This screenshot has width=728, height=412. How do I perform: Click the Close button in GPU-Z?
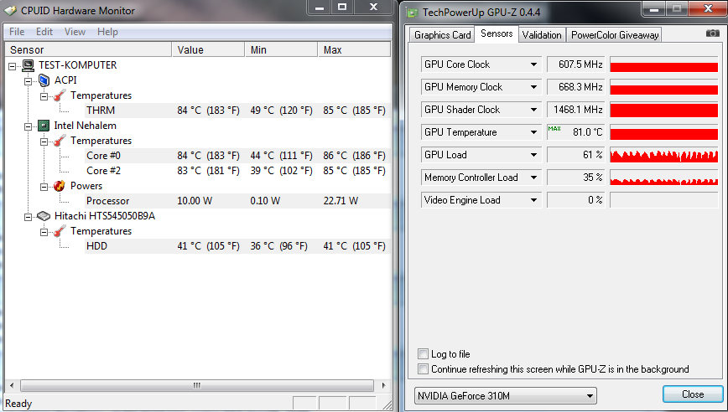tap(692, 394)
